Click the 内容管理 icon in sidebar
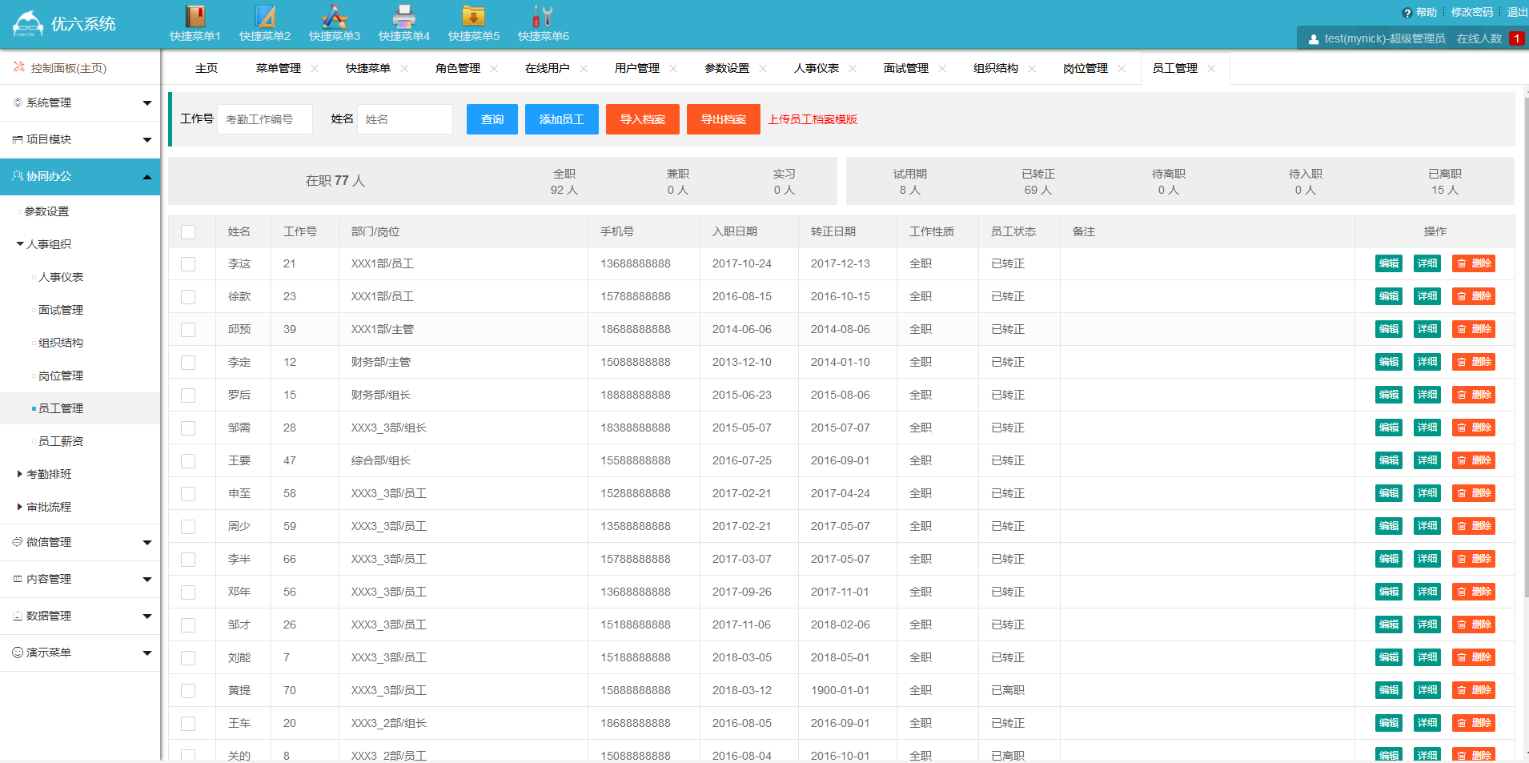This screenshot has width=1529, height=763. pyautogui.click(x=18, y=579)
